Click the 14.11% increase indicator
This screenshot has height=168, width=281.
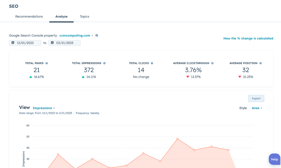point(89,77)
